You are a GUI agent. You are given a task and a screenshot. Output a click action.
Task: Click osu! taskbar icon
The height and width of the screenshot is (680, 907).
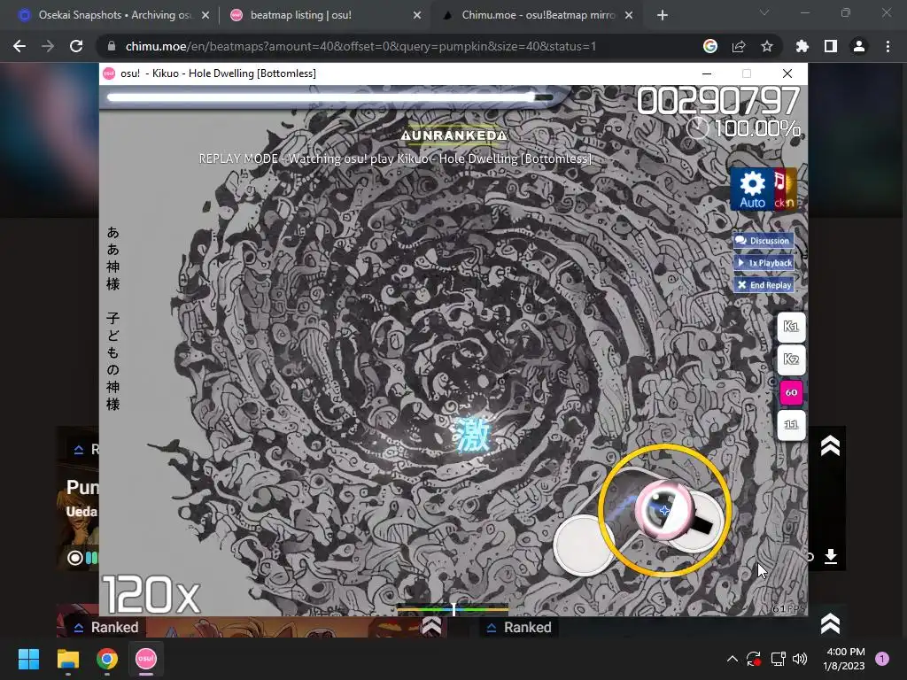pyautogui.click(x=146, y=659)
